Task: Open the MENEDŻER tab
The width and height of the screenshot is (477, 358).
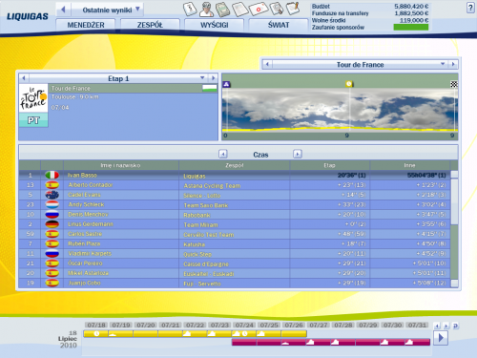Action: (86, 25)
